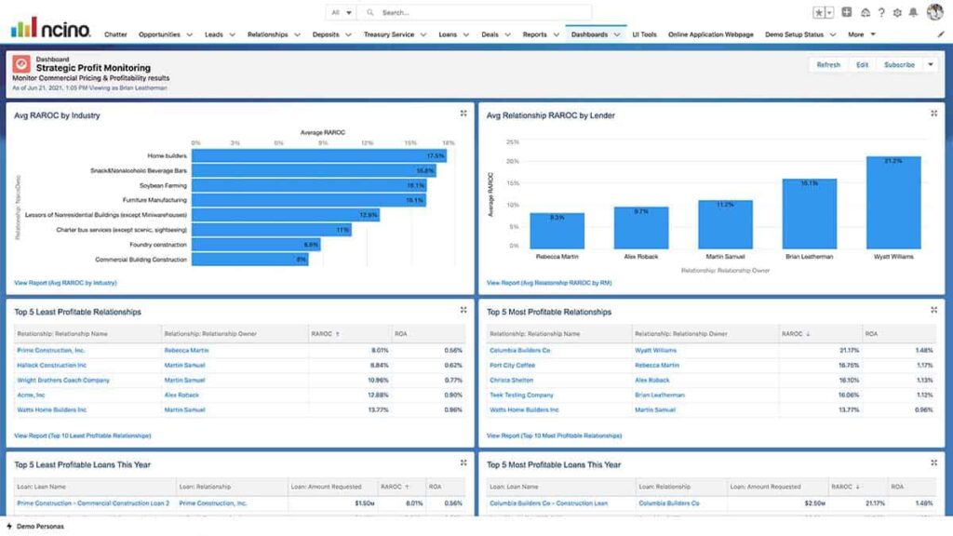Click the Commercial Building Construction bar
Image resolution: width=953 pixels, height=536 pixels.
tap(249, 260)
